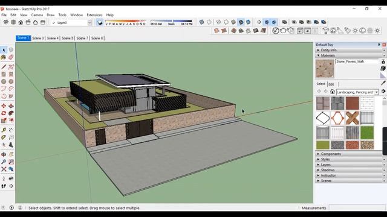
Task: Select the Rectangle tool
Action: 4,74
